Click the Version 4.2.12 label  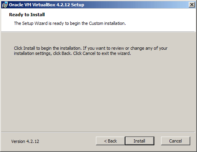coord(25,141)
